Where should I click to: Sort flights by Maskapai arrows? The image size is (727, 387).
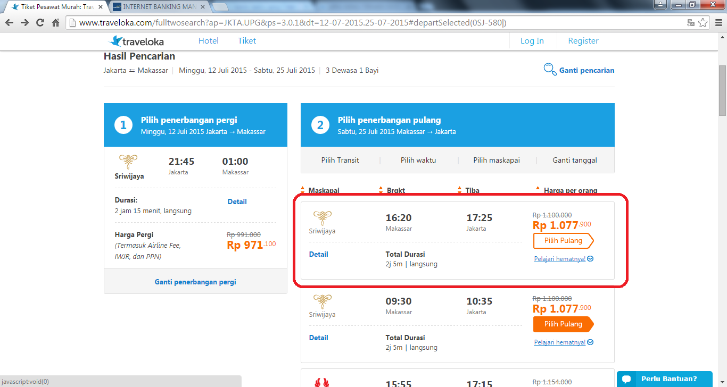(303, 190)
